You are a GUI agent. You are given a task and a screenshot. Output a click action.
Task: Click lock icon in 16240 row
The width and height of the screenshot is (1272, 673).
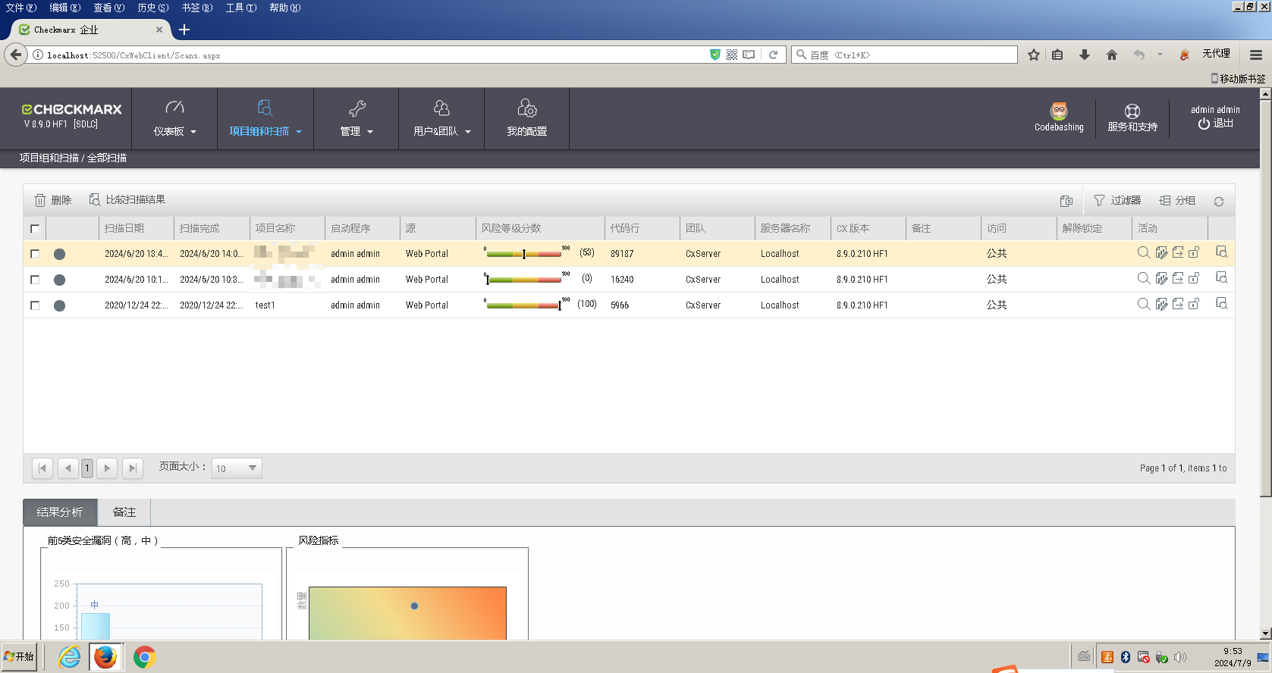pyautogui.click(x=1194, y=278)
